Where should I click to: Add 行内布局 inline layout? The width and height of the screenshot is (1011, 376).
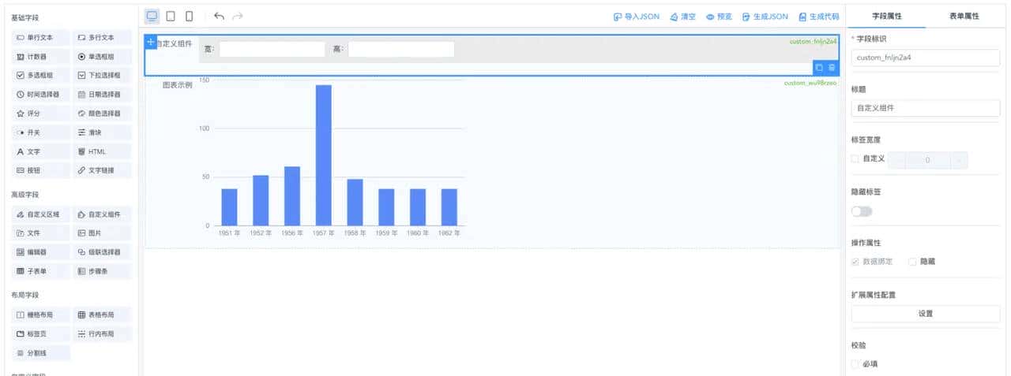pyautogui.click(x=102, y=334)
